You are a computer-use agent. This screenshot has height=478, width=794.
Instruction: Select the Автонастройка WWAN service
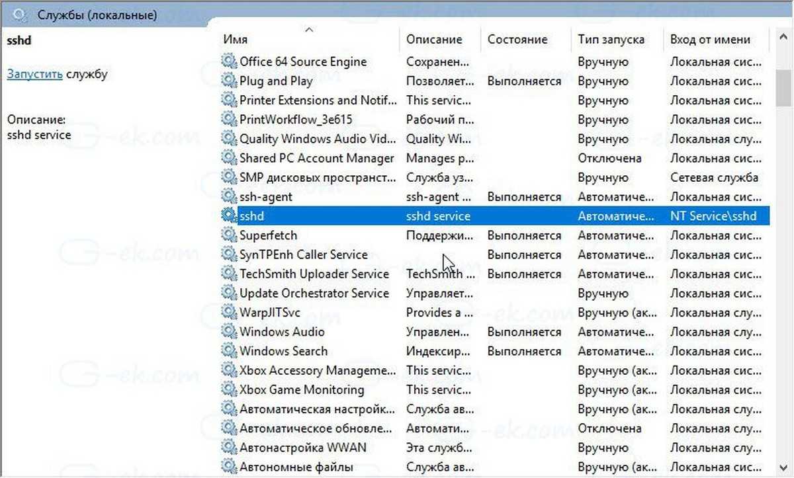pos(302,448)
